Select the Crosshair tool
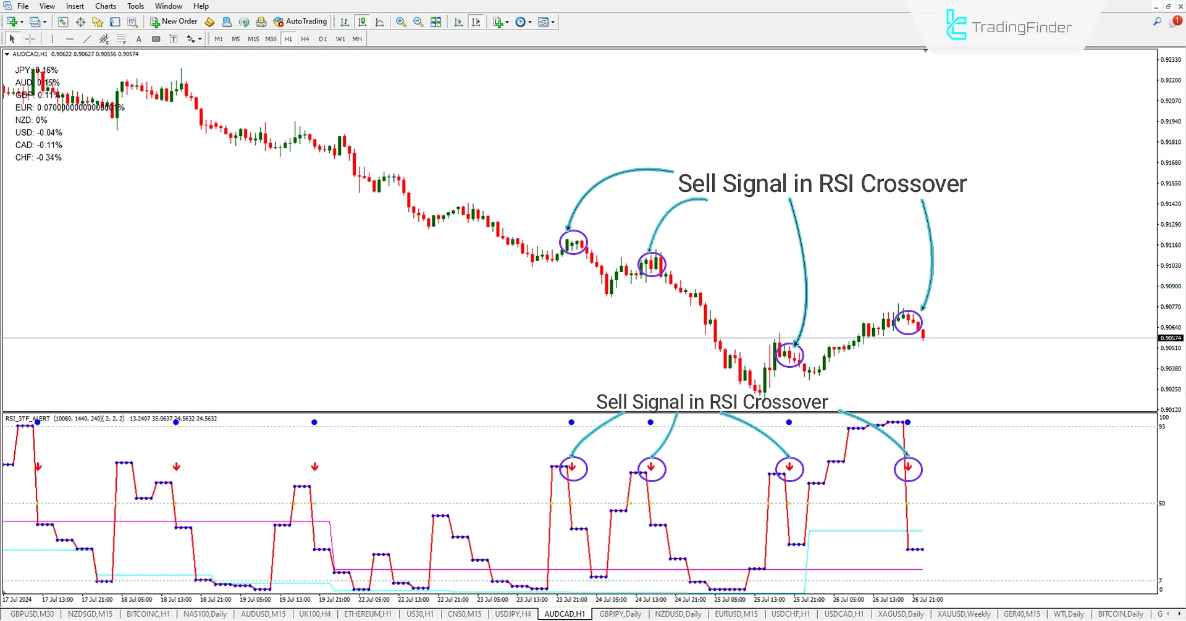The width and height of the screenshot is (1186, 621). coord(30,38)
